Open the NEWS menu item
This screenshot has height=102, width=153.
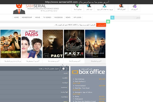[x=68, y=18]
